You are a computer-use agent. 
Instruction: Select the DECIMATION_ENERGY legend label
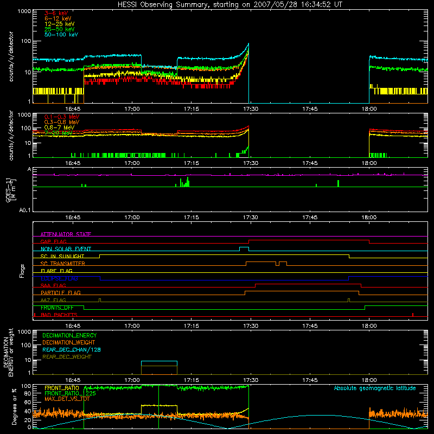[69, 335]
